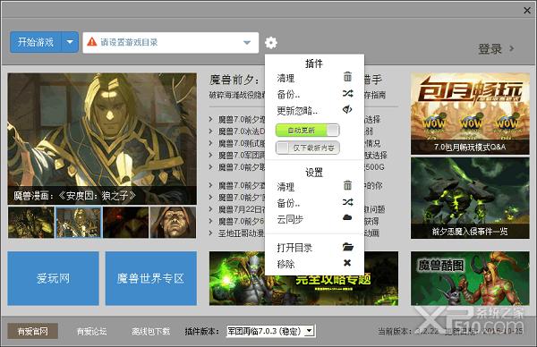Toggle the green 自动更新 switch
The height and width of the screenshot is (347, 537).
click(308, 130)
